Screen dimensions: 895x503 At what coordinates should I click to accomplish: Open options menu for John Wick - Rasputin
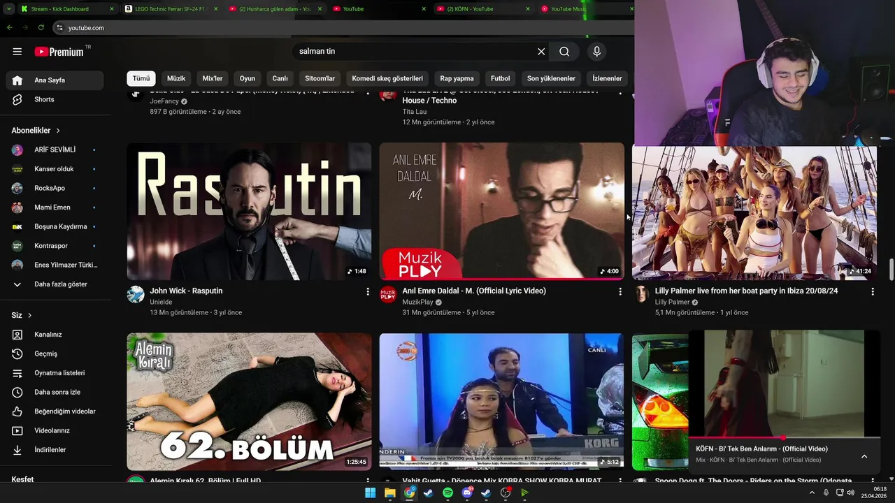[x=368, y=291]
